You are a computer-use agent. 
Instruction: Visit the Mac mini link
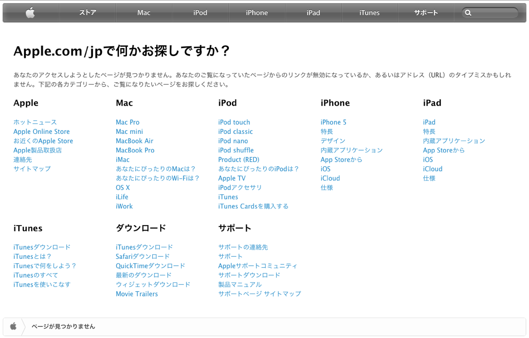[129, 131]
